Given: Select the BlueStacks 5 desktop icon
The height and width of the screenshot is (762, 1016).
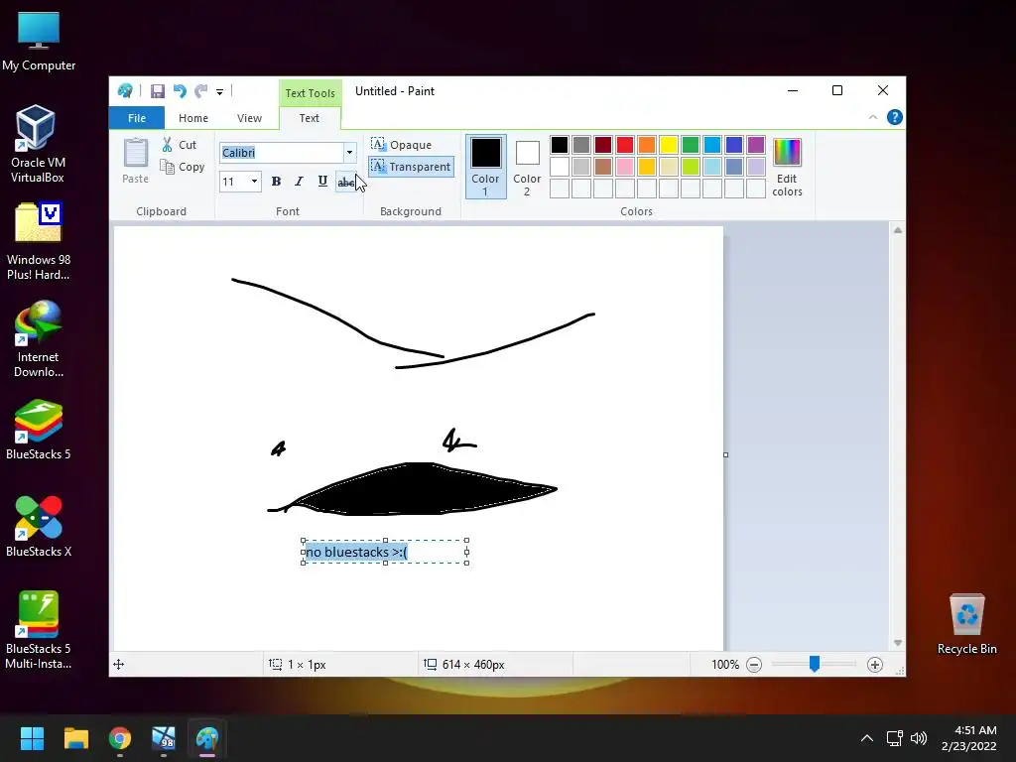Looking at the screenshot, I should (39, 429).
